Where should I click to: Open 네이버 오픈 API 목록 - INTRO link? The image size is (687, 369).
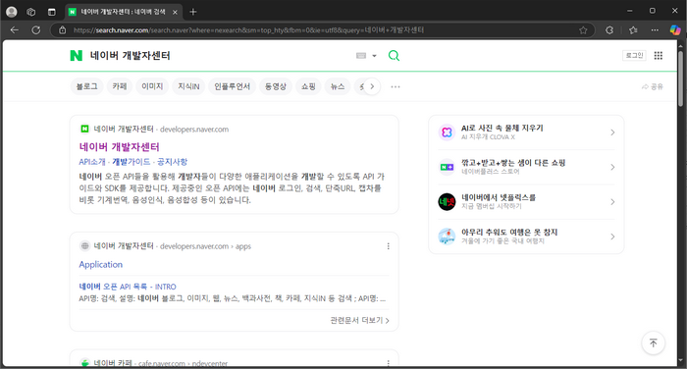[x=128, y=287]
